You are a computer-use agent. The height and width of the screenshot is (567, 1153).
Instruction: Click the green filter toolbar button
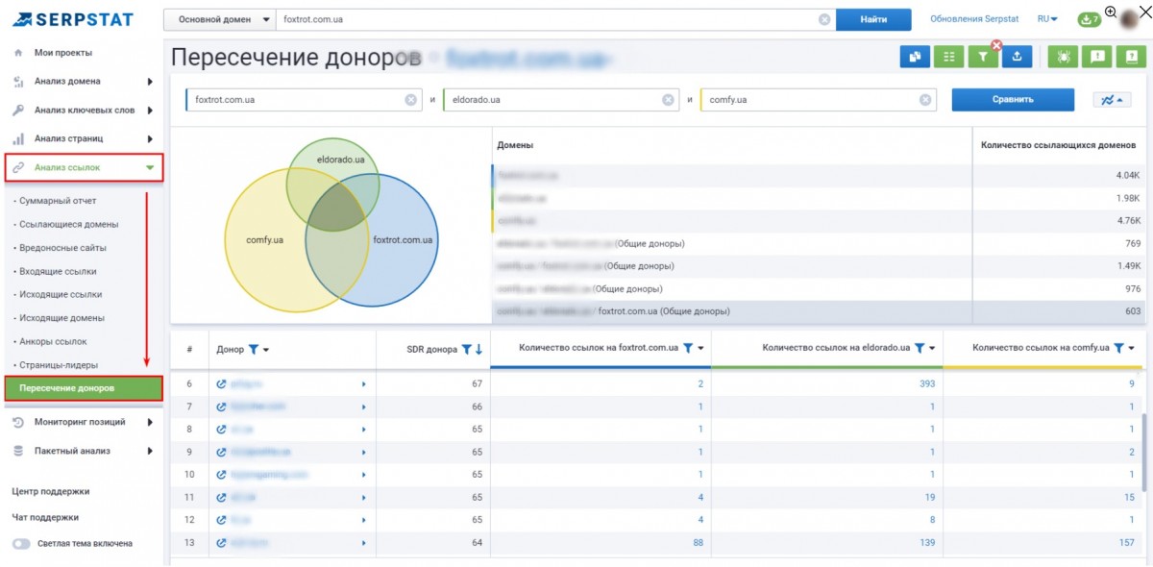tap(982, 58)
